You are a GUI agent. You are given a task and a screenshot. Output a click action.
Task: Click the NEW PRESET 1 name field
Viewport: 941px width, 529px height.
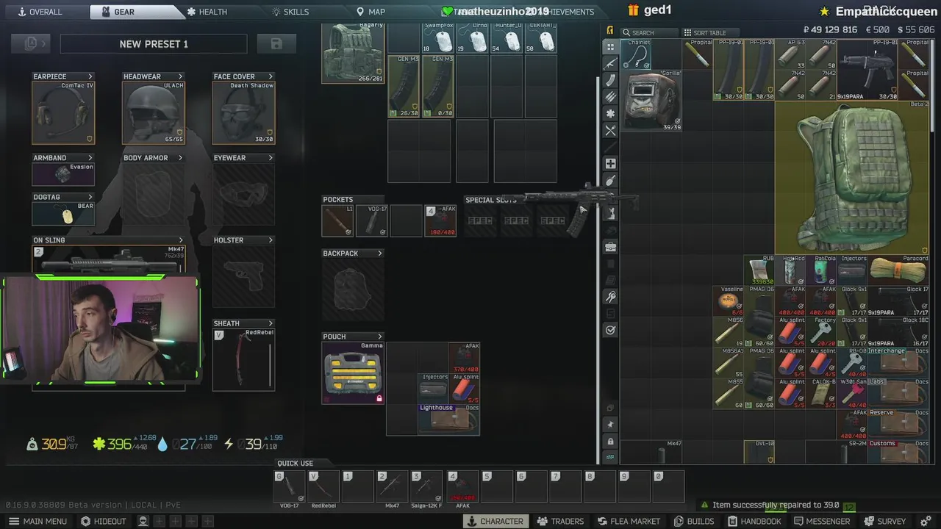tap(154, 44)
